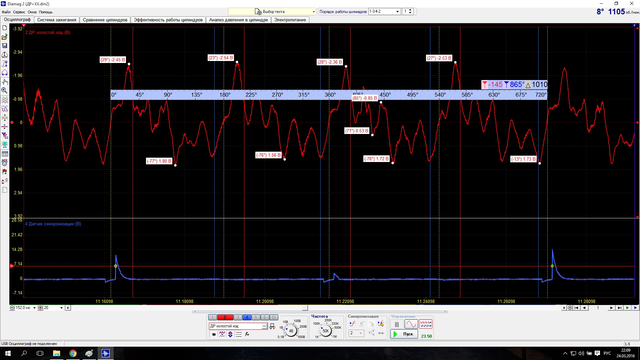Click the pause button
This screenshot has height=360, width=640.
(x=397, y=324)
